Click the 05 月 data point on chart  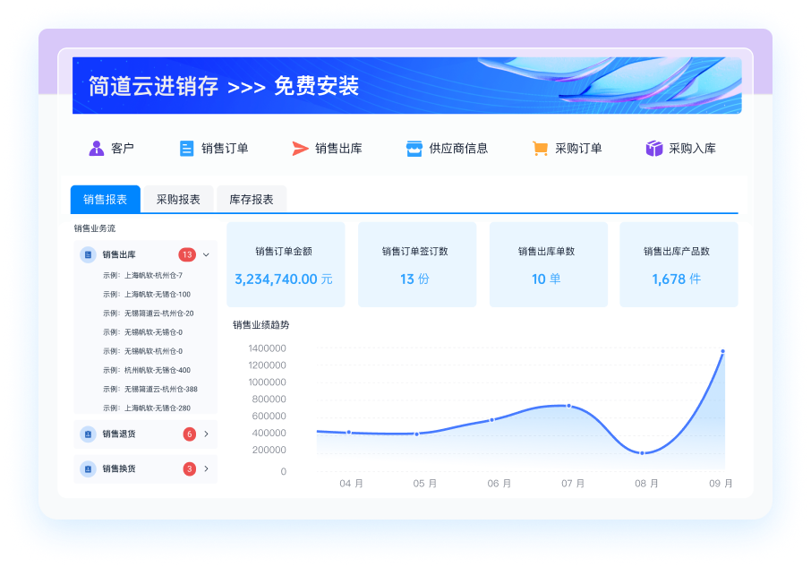click(417, 434)
